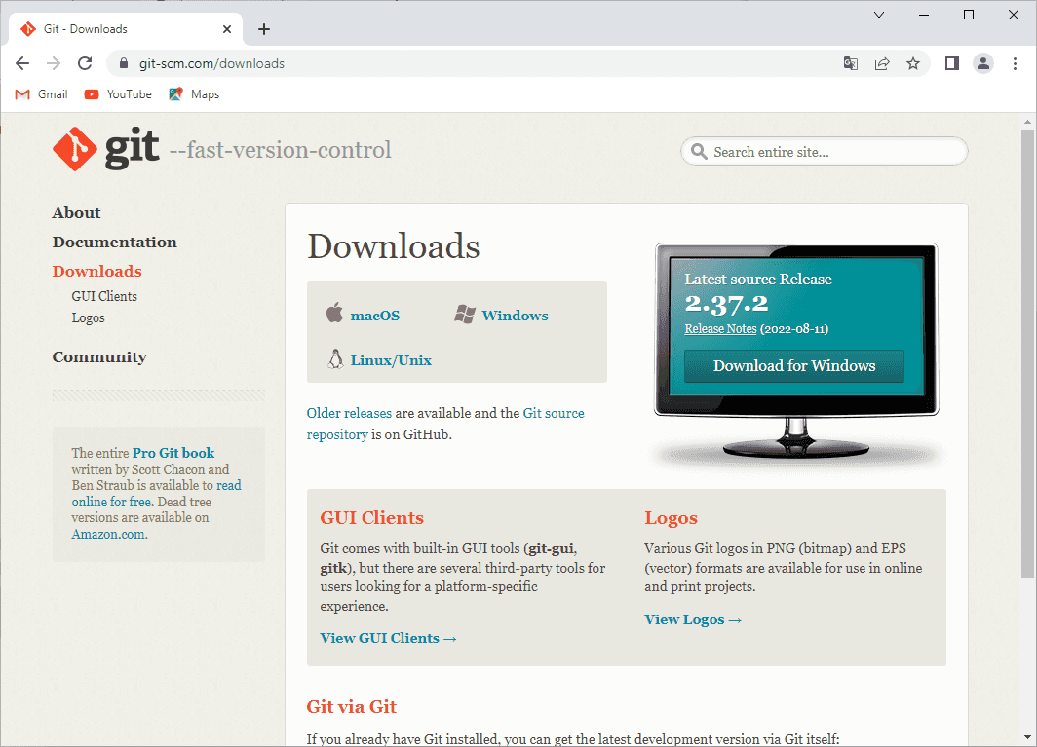Go to the About section
The height and width of the screenshot is (747, 1037).
point(77,213)
